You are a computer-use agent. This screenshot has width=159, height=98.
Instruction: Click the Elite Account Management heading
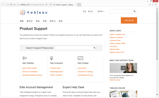pyautogui.click(x=36, y=87)
